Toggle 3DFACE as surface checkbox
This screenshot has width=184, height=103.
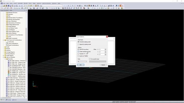tap(78, 49)
